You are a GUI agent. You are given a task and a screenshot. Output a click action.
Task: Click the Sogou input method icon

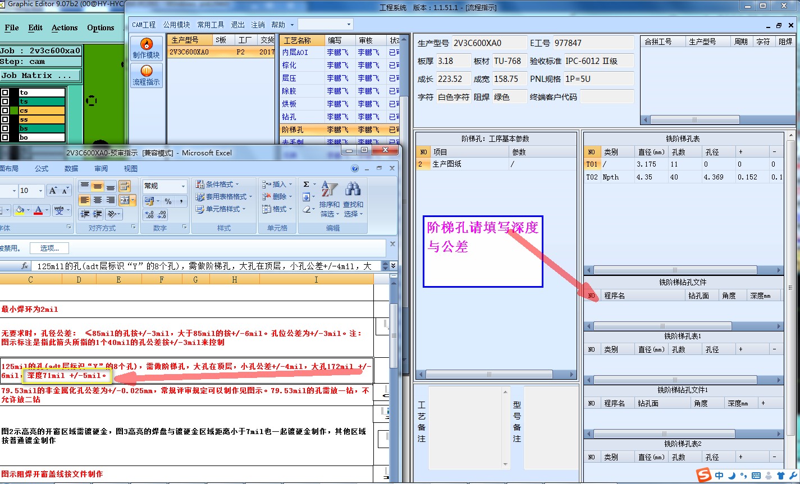tap(703, 475)
